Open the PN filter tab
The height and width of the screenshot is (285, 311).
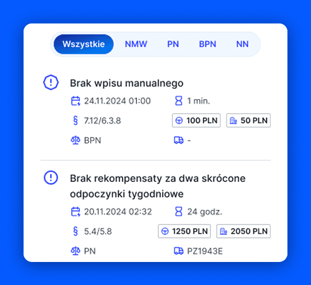(x=173, y=44)
